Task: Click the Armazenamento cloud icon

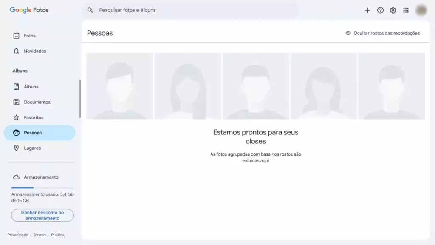Action: tap(17, 177)
